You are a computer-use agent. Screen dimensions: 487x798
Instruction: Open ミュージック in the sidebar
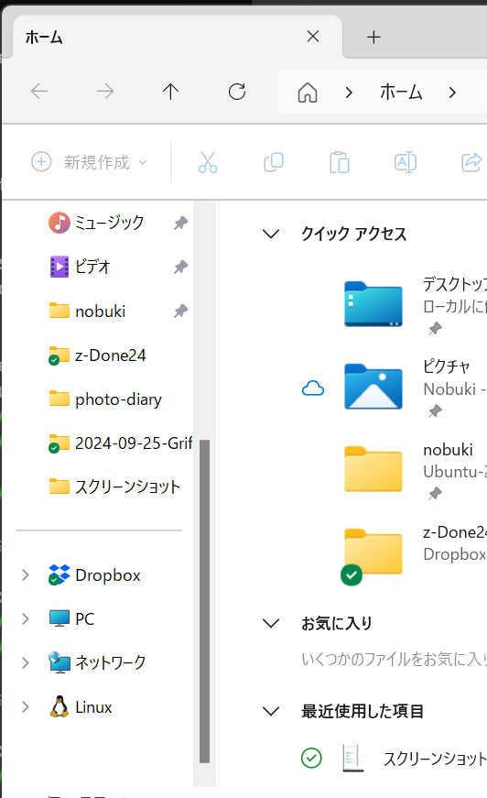point(97,223)
